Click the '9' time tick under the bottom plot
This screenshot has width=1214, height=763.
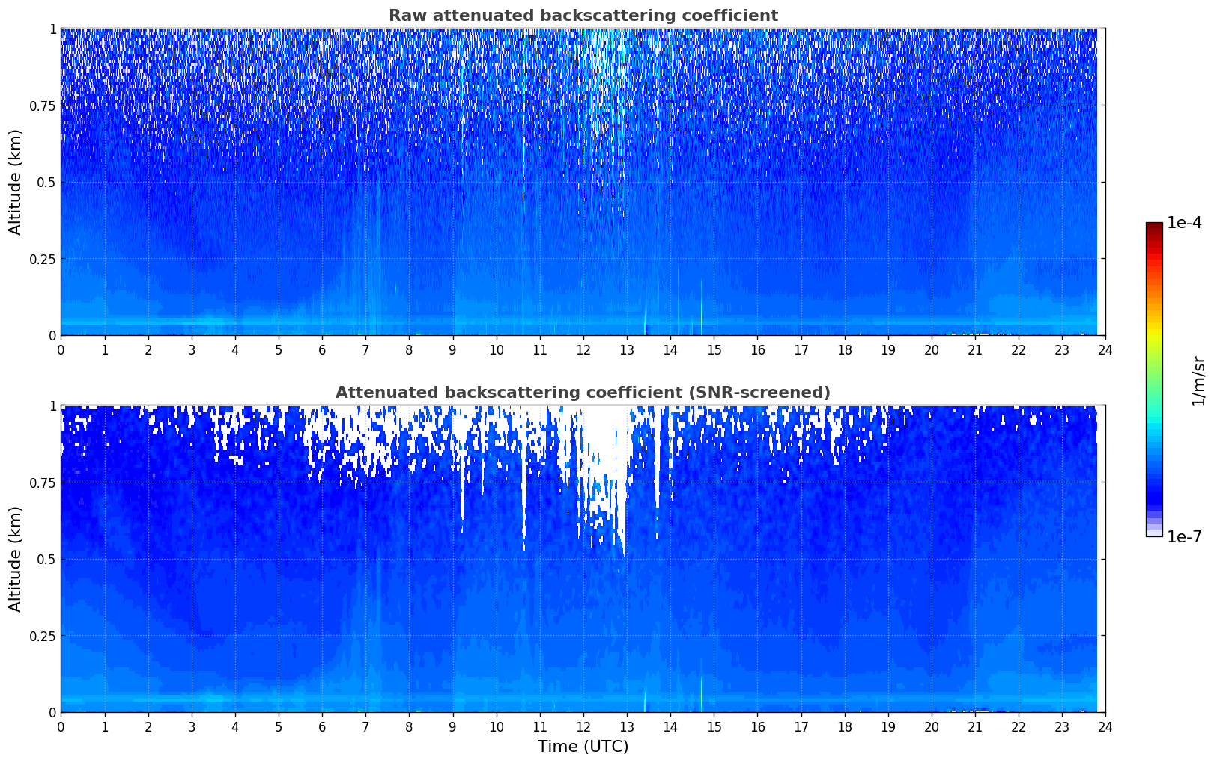pos(452,726)
